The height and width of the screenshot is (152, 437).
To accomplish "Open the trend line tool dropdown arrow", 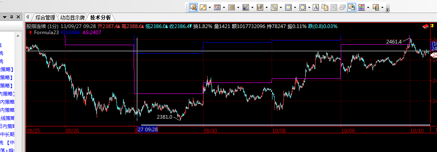I will pos(210,8).
